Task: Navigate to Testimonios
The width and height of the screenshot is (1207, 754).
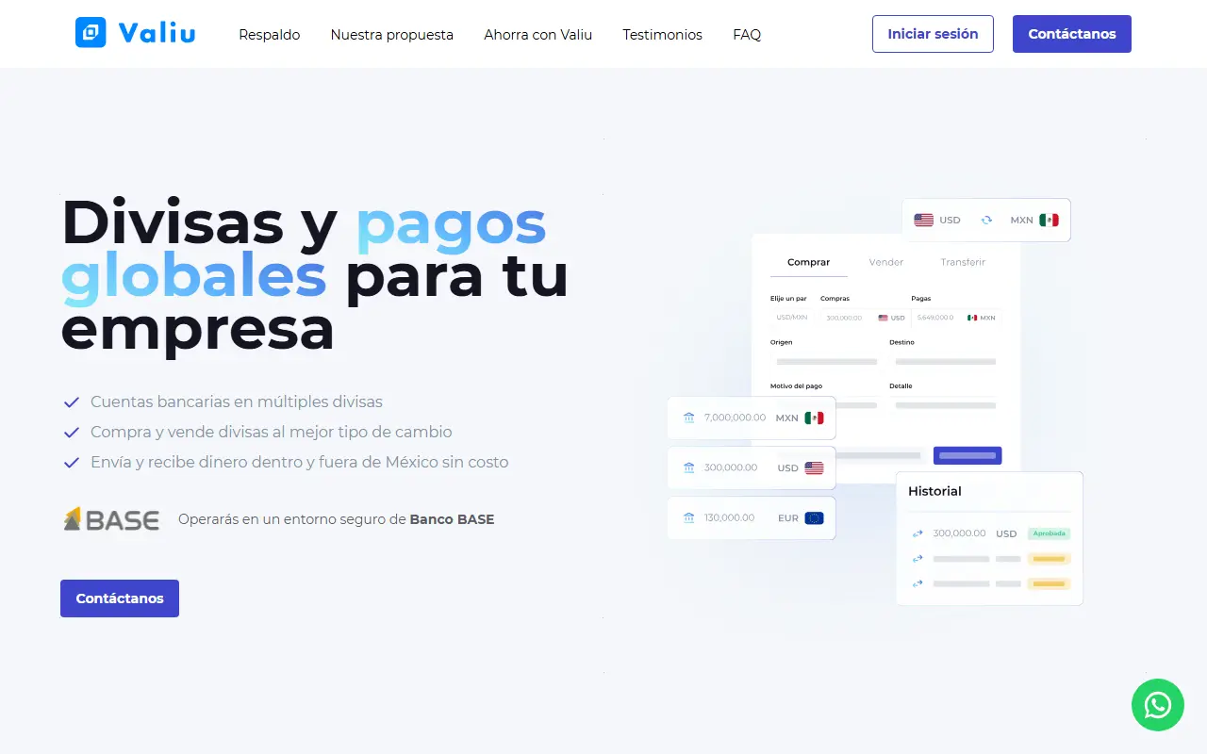Action: pos(663,34)
